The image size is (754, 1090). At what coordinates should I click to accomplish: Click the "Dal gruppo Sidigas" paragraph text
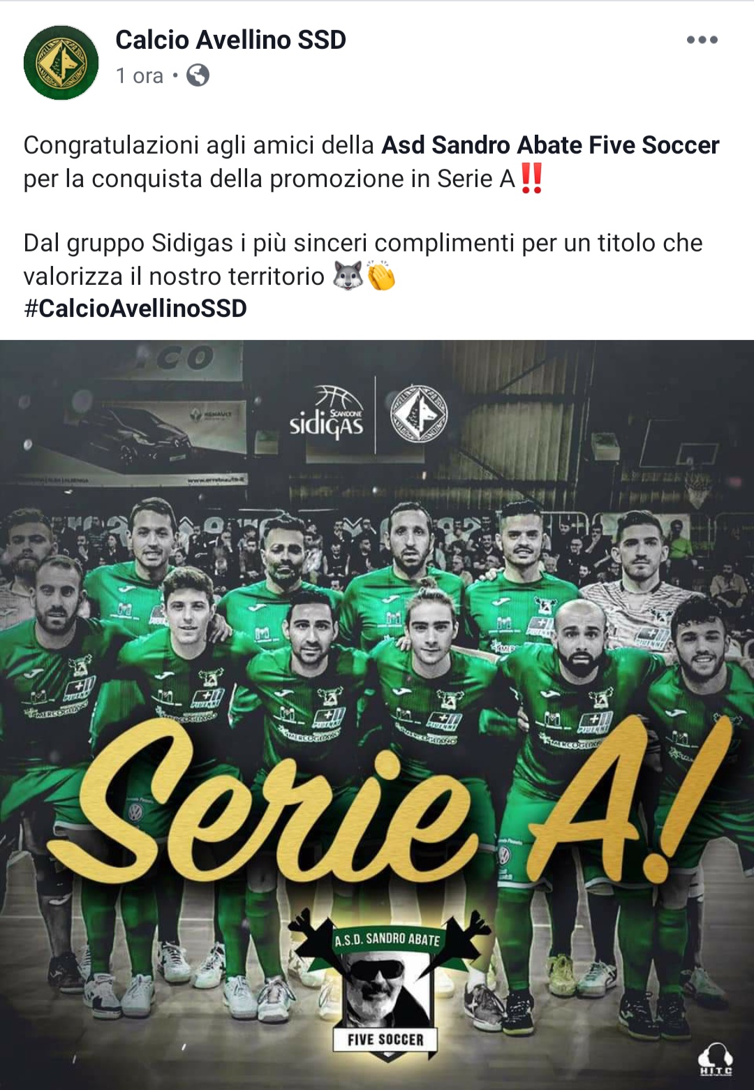pyautogui.click(x=363, y=260)
